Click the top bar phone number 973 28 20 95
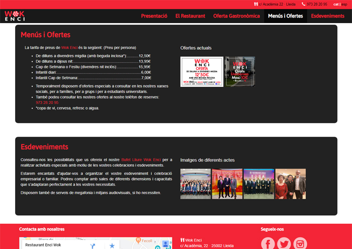Screen dimensions: 352x249 click(317, 4)
